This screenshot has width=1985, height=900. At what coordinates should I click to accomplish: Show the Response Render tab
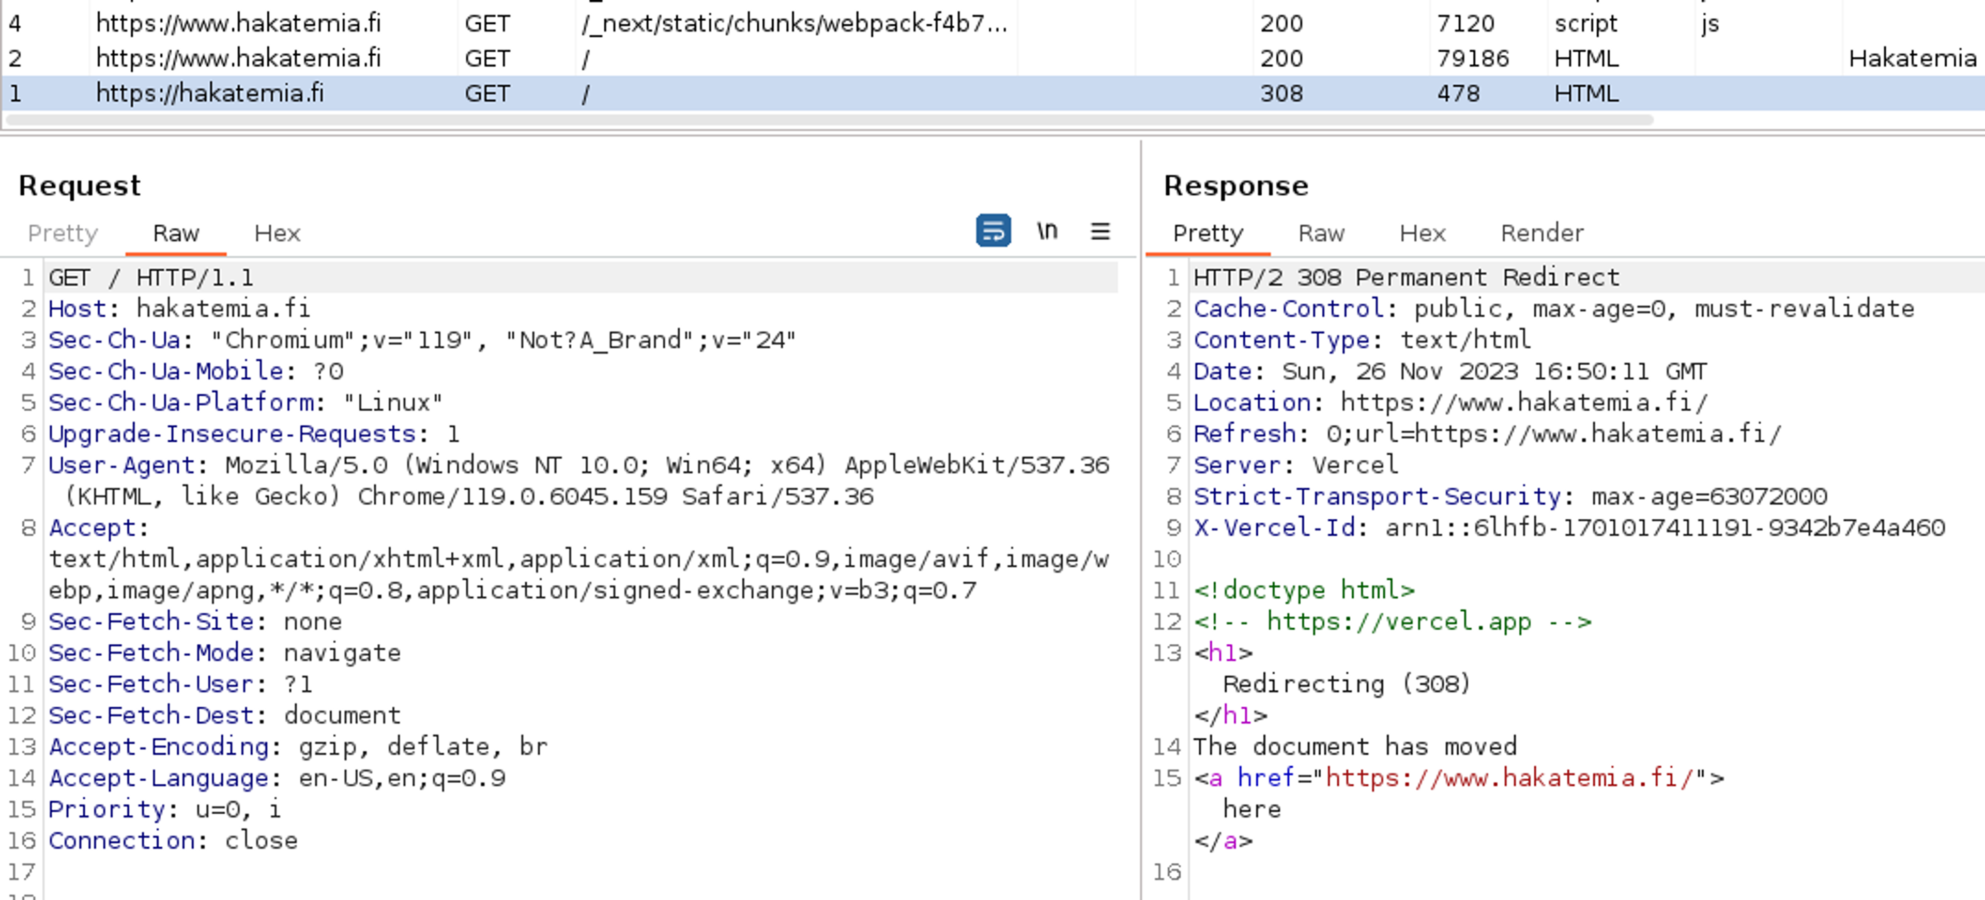pyautogui.click(x=1541, y=234)
